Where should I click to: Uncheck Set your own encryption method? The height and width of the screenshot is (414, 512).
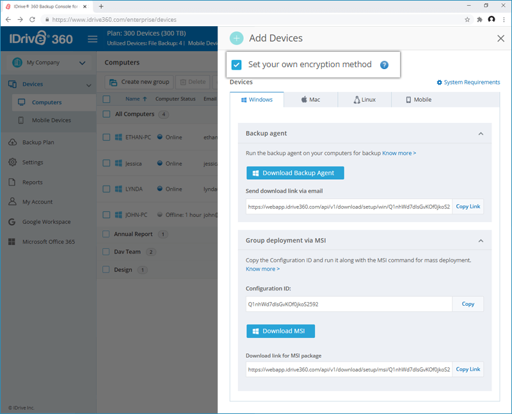click(x=236, y=65)
